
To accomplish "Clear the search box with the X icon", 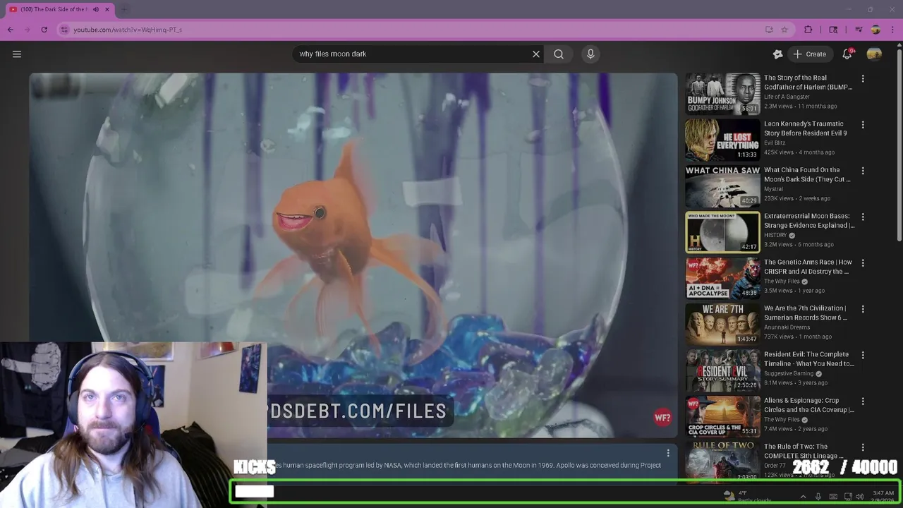I will coord(536,54).
